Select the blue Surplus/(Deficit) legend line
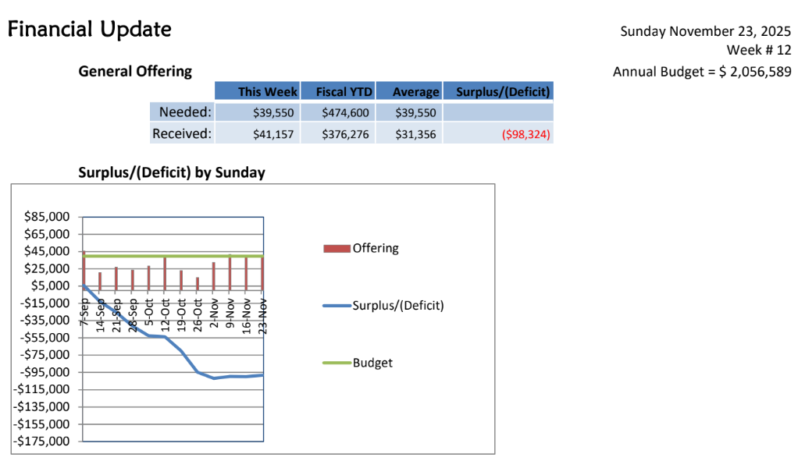The width and height of the screenshot is (805, 461). pos(337,306)
